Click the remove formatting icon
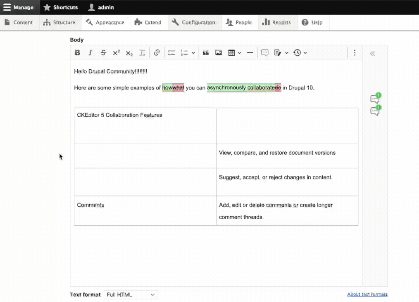Viewport: 419px width, 302px height. [142, 52]
